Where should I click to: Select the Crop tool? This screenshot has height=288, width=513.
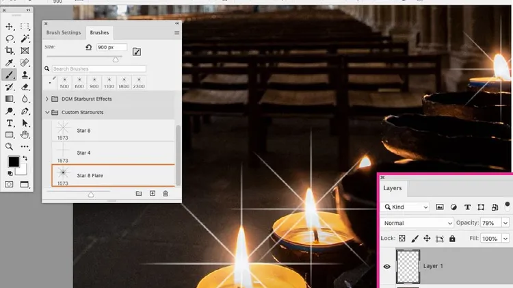(9, 51)
